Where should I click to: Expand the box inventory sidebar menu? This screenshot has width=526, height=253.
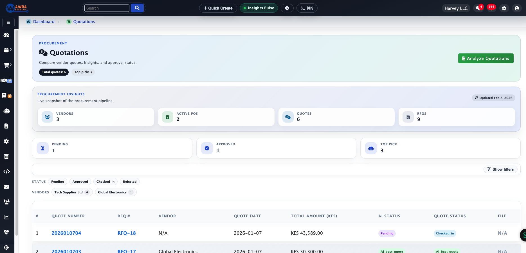[x=7, y=50]
